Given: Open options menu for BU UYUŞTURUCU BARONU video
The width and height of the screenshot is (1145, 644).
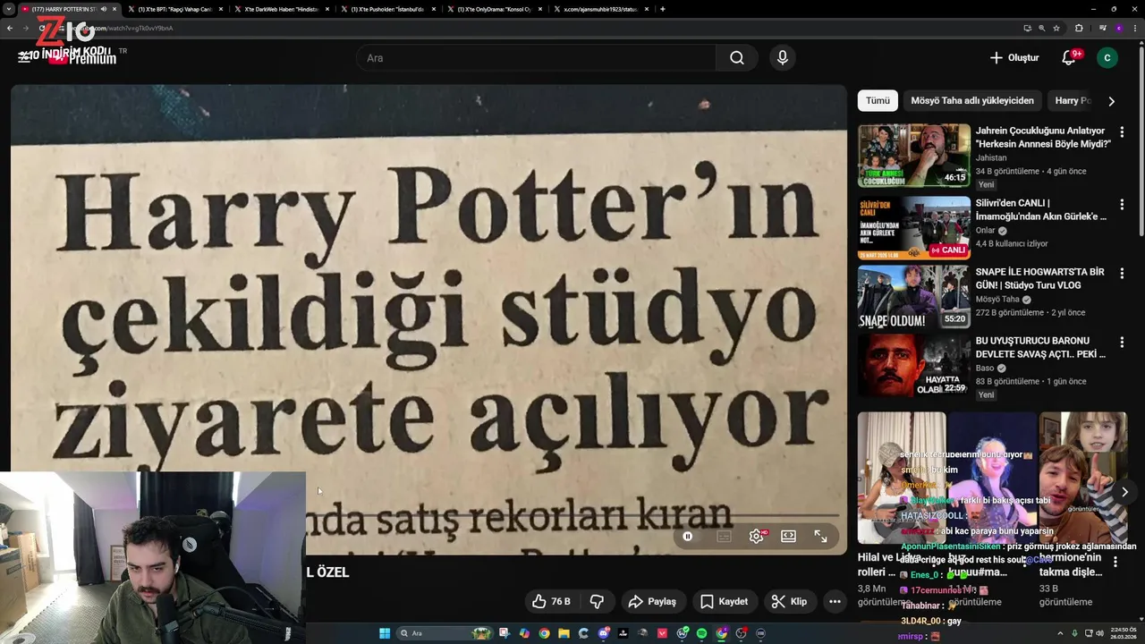Looking at the screenshot, I should pos(1122,342).
